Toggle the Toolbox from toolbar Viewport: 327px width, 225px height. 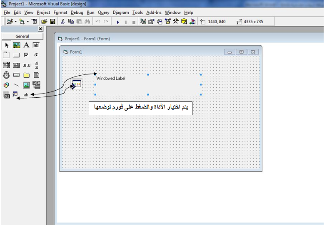[x=176, y=22]
